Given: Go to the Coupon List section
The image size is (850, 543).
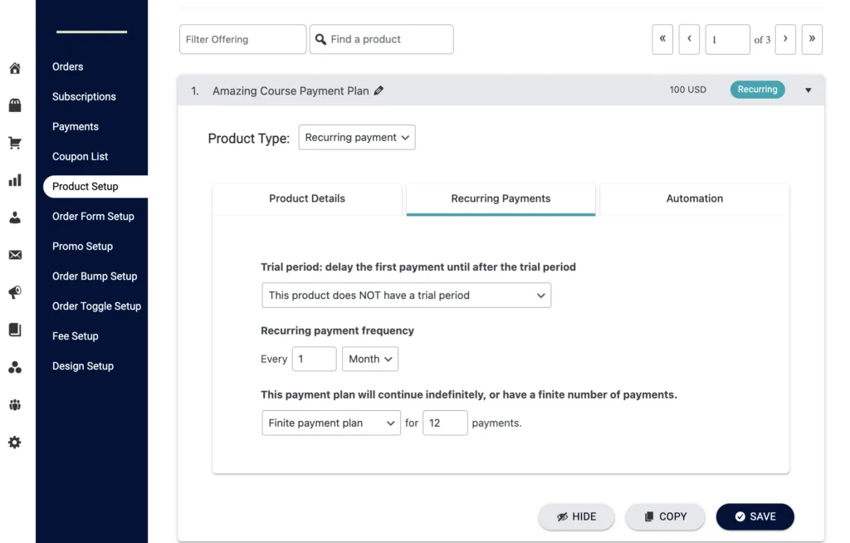Looking at the screenshot, I should coord(80,156).
